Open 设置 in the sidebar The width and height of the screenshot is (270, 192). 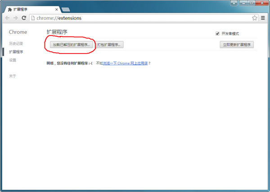(x=13, y=60)
